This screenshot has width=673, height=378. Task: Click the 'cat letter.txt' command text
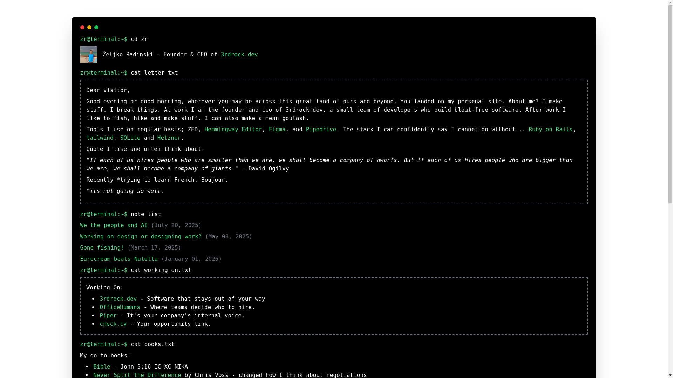click(154, 73)
